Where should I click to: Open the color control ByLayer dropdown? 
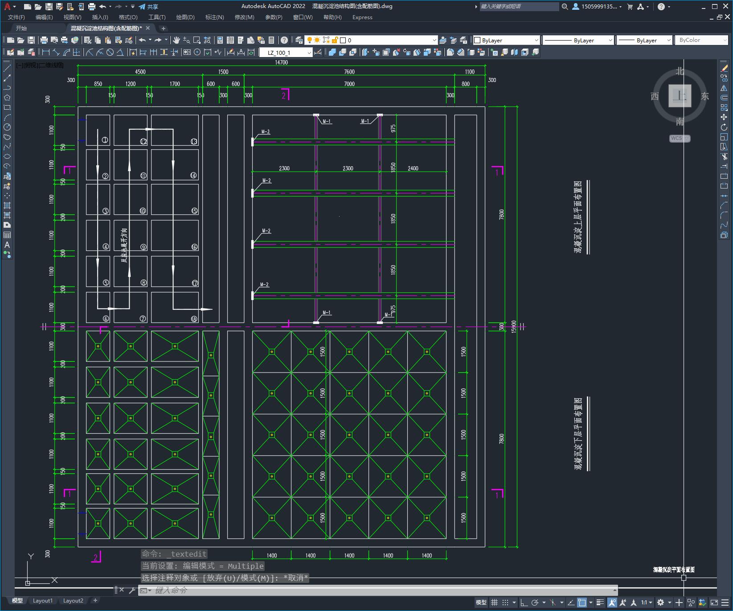tap(506, 40)
